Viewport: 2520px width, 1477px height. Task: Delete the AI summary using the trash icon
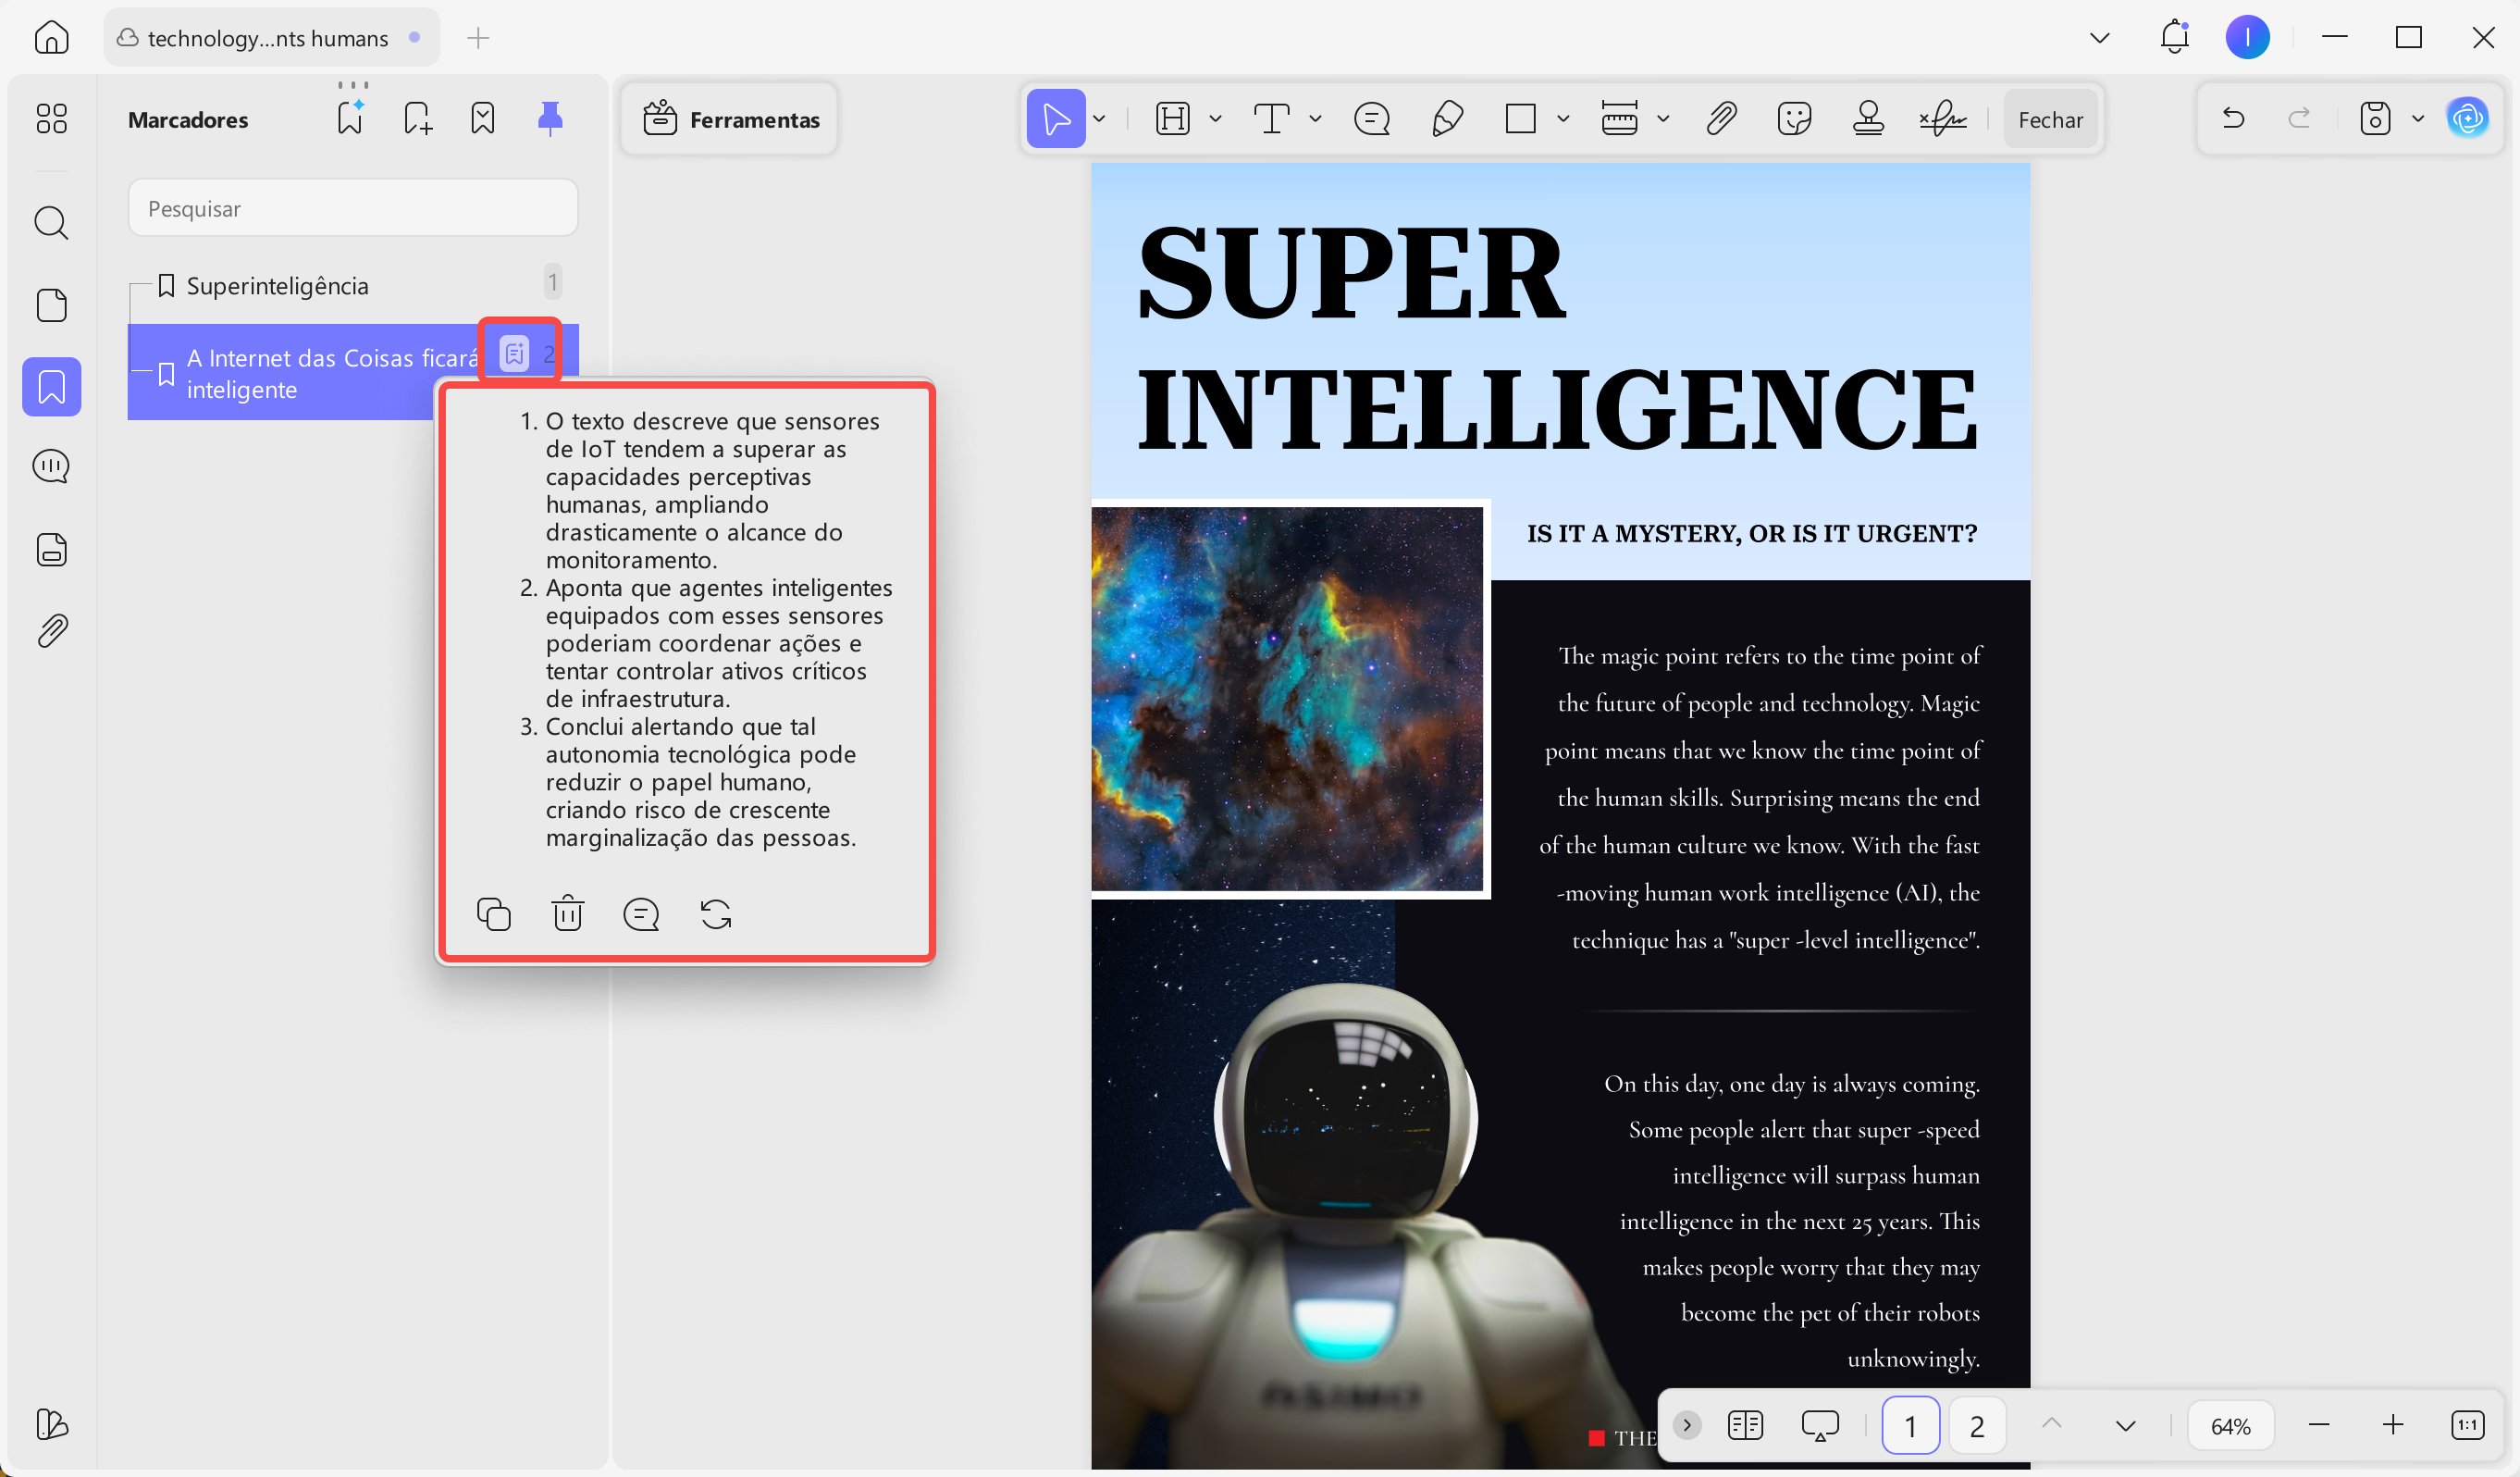[x=567, y=913]
